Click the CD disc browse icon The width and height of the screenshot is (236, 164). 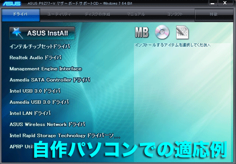162,32
